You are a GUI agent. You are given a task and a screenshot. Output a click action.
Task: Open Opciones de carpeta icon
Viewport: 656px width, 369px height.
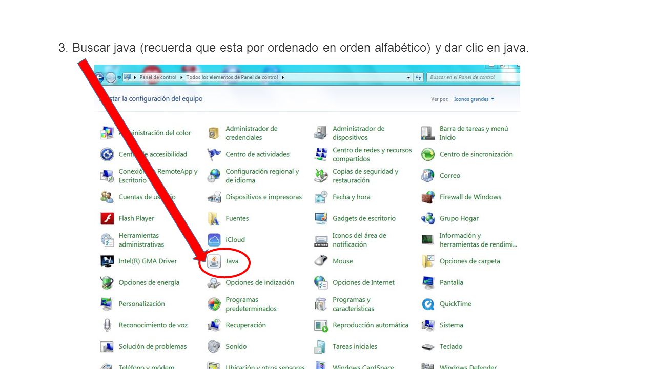[x=428, y=261]
